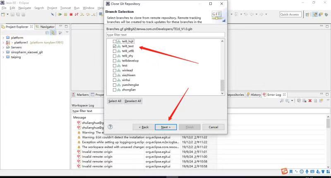Viewport: 331px width, 178px height.
Task: Click the branch list scrollbar down arrow
Action: coord(222,93)
